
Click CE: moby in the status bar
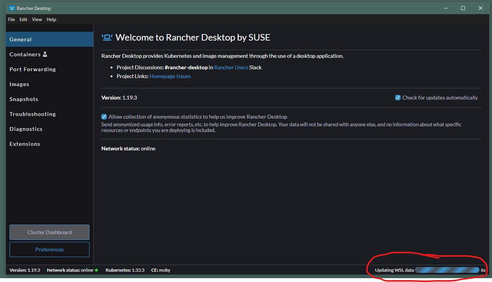point(161,270)
